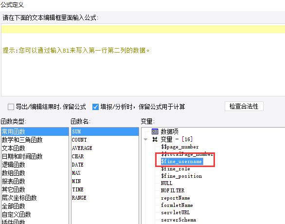The height and width of the screenshot is (224, 285).
Task: Uncheck 填报/分析时,保留公式用于计算 checkbox
Action: pyautogui.click(x=95, y=107)
